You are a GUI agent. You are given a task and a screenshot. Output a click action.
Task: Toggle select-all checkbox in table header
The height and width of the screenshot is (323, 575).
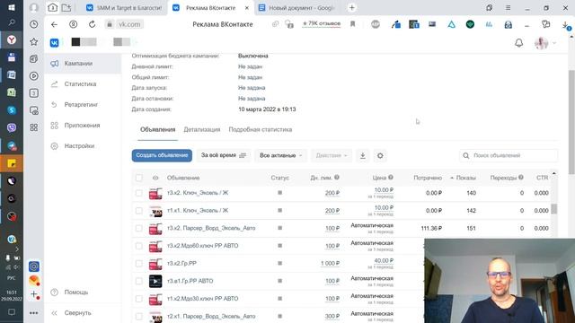point(139,178)
